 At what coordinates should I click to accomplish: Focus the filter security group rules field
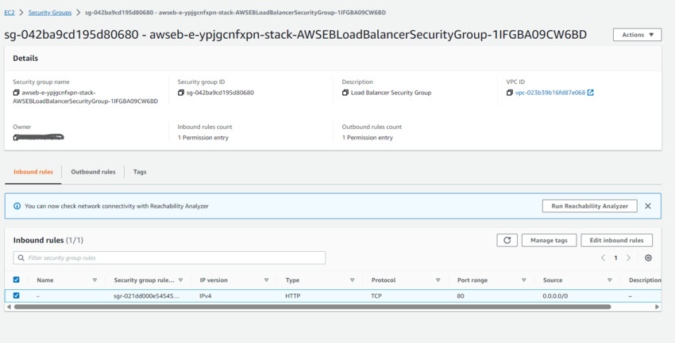169,257
